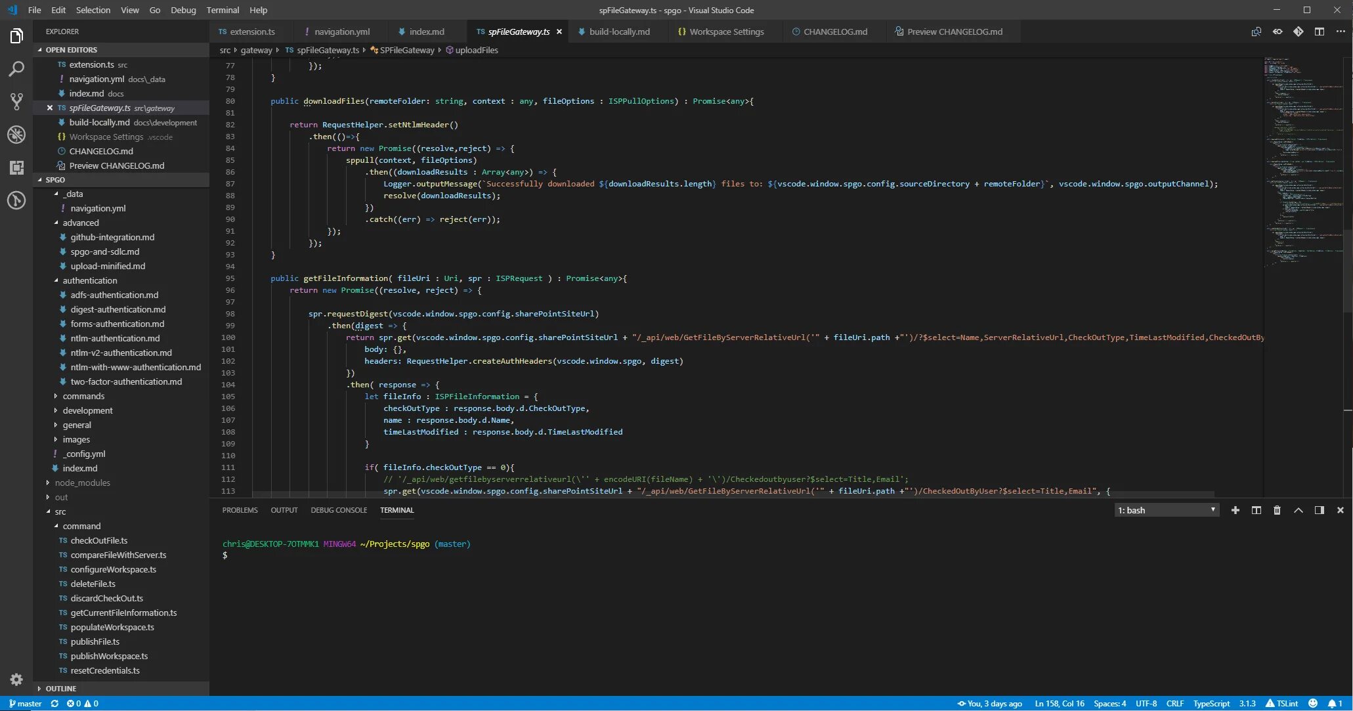Switch to the Output panel tab
This screenshot has height=711, width=1353.
(284, 510)
